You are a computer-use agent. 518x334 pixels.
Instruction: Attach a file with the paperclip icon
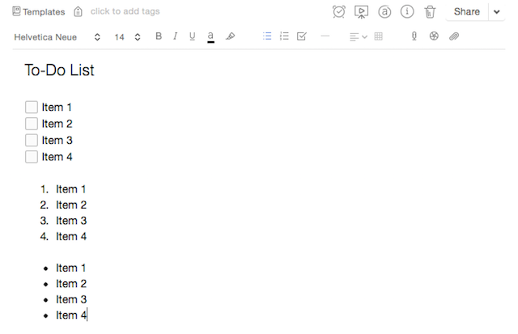click(x=454, y=36)
